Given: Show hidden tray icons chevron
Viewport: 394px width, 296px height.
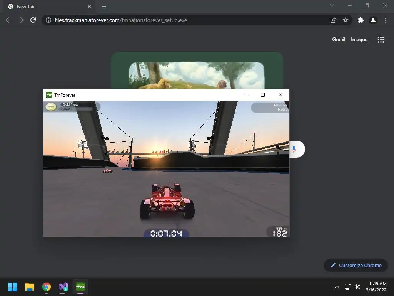Looking at the screenshot, I should tap(337, 287).
